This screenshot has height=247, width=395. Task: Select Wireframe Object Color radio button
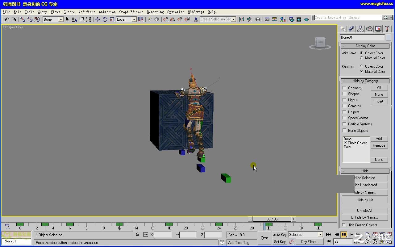coord(361,53)
